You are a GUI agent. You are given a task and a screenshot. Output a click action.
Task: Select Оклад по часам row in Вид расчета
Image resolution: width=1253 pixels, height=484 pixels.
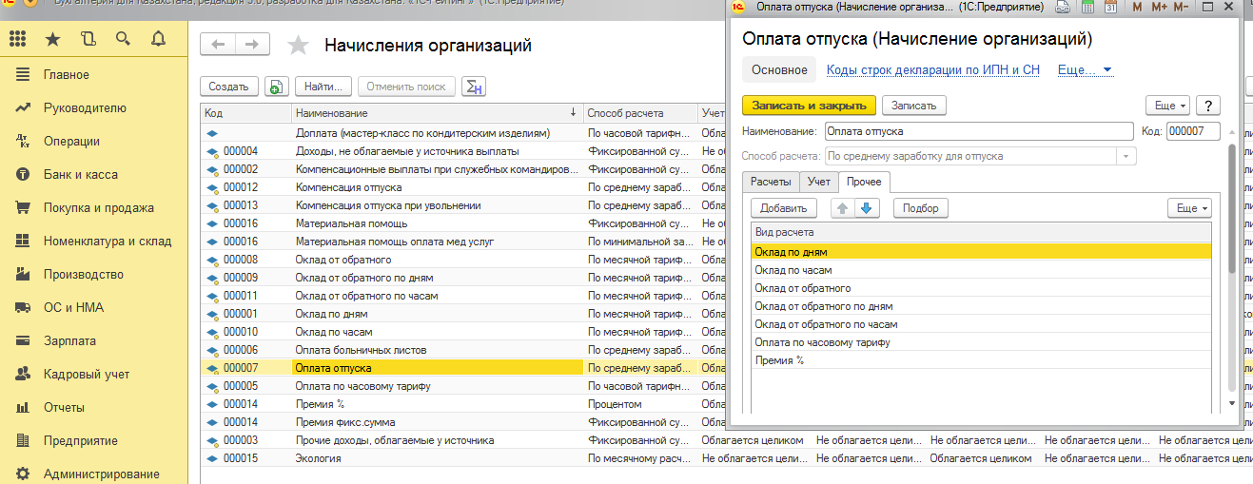(981, 270)
